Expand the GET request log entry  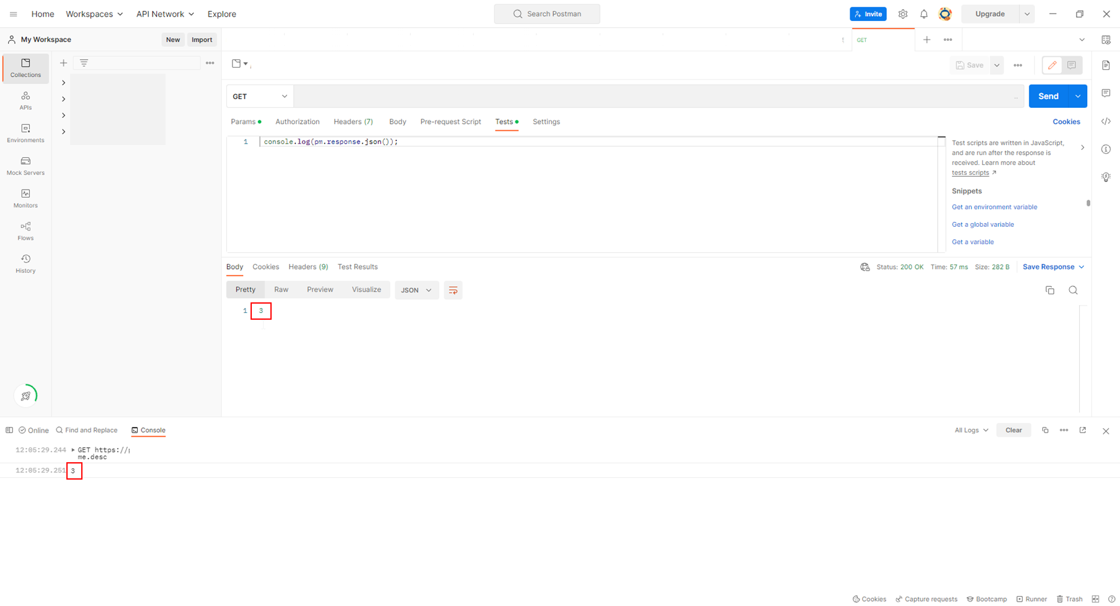click(x=73, y=450)
